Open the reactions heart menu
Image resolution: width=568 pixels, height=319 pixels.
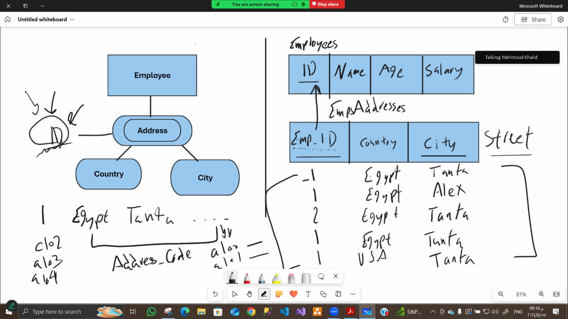point(293,294)
